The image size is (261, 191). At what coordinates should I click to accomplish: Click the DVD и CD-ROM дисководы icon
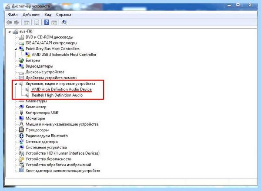click(21, 37)
